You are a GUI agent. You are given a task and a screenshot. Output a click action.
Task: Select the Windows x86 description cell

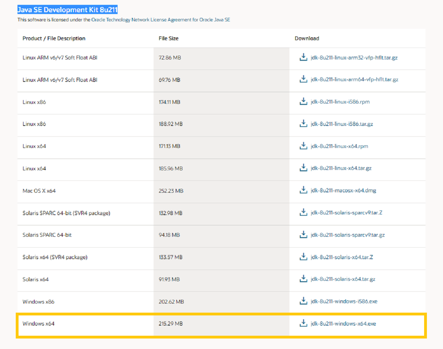pyautogui.click(x=85, y=302)
